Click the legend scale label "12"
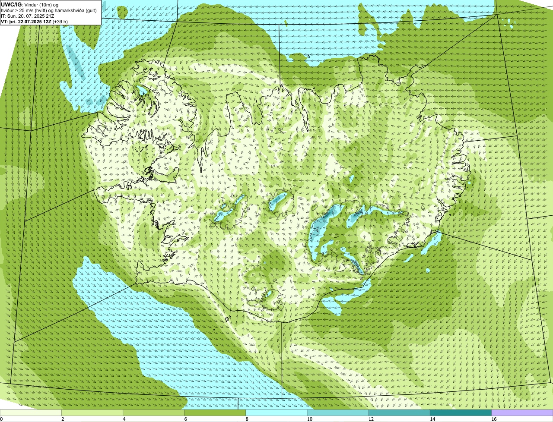 pos(371,419)
